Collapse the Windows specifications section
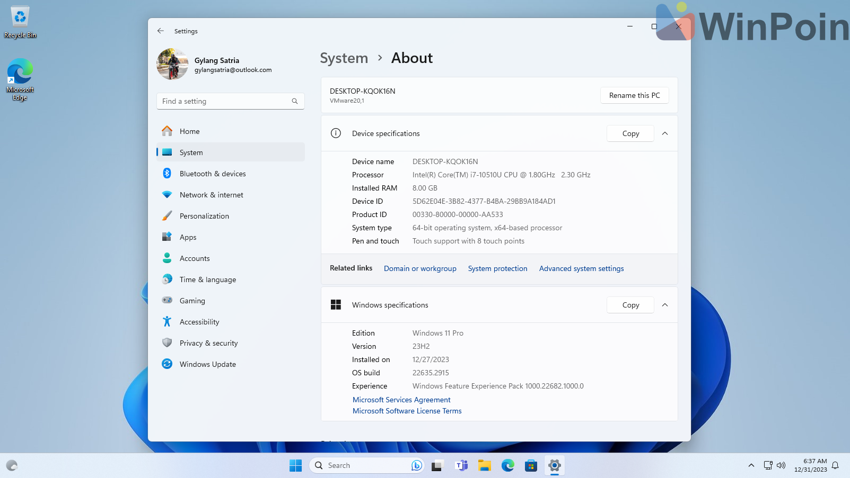Image resolution: width=850 pixels, height=478 pixels. [665, 305]
